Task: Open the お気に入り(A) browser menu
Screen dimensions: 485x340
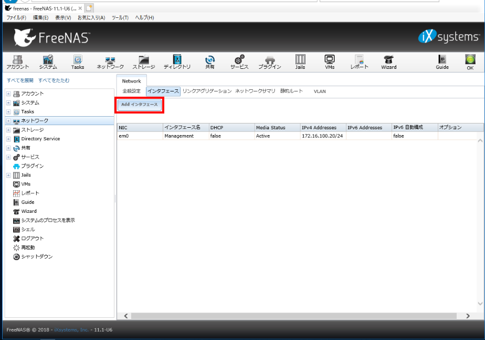Action: tap(91, 18)
